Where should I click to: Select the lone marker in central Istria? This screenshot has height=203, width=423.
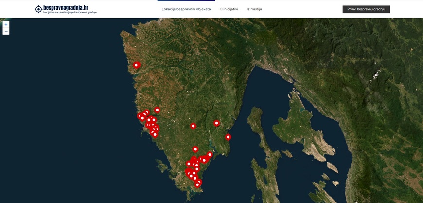click(x=193, y=126)
